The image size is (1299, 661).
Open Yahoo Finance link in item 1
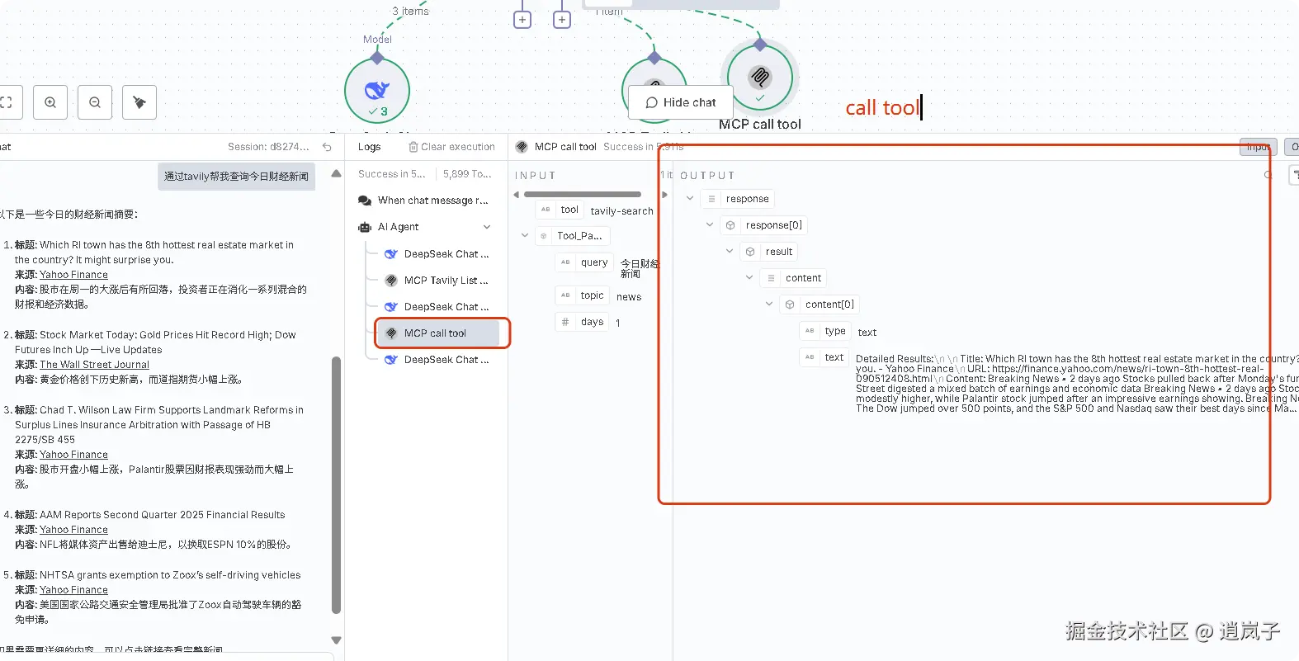point(73,275)
